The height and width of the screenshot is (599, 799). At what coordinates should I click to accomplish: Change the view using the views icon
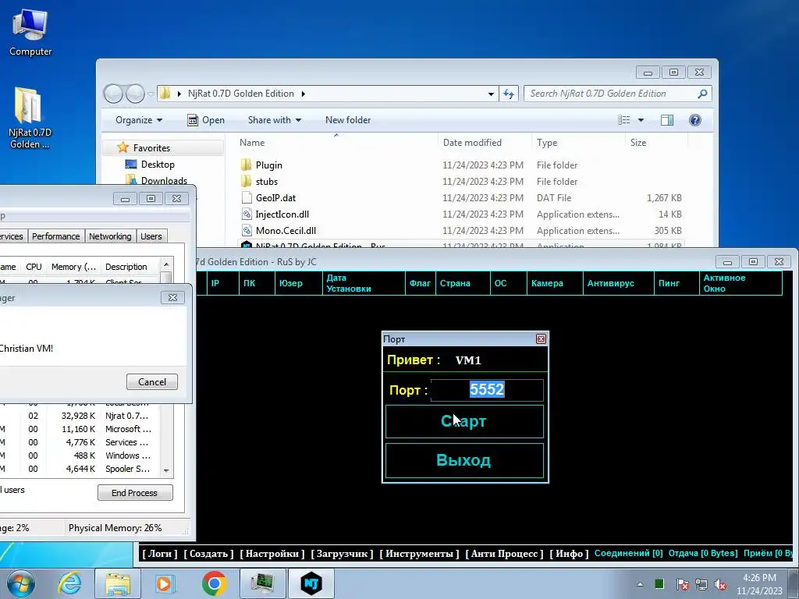[x=624, y=120]
